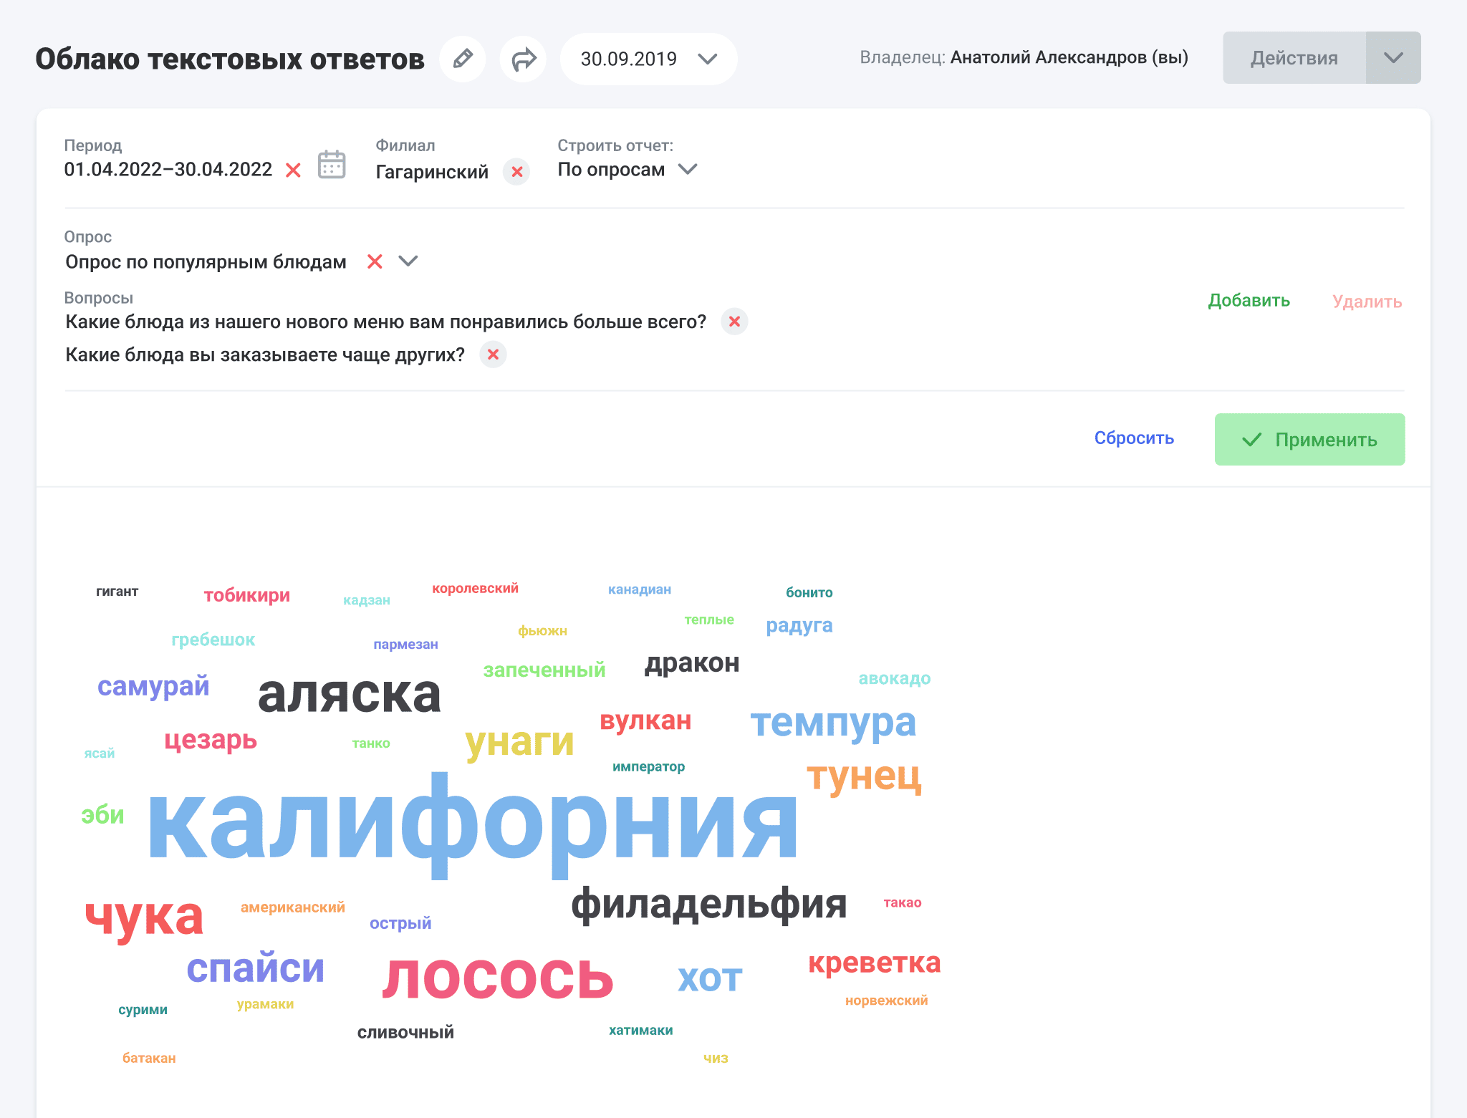Click the word филадельфия in the cloud
This screenshot has width=1467, height=1118.
[708, 904]
